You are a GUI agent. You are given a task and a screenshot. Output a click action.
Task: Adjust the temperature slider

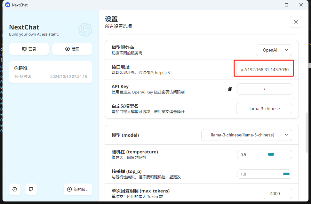pos(271,154)
